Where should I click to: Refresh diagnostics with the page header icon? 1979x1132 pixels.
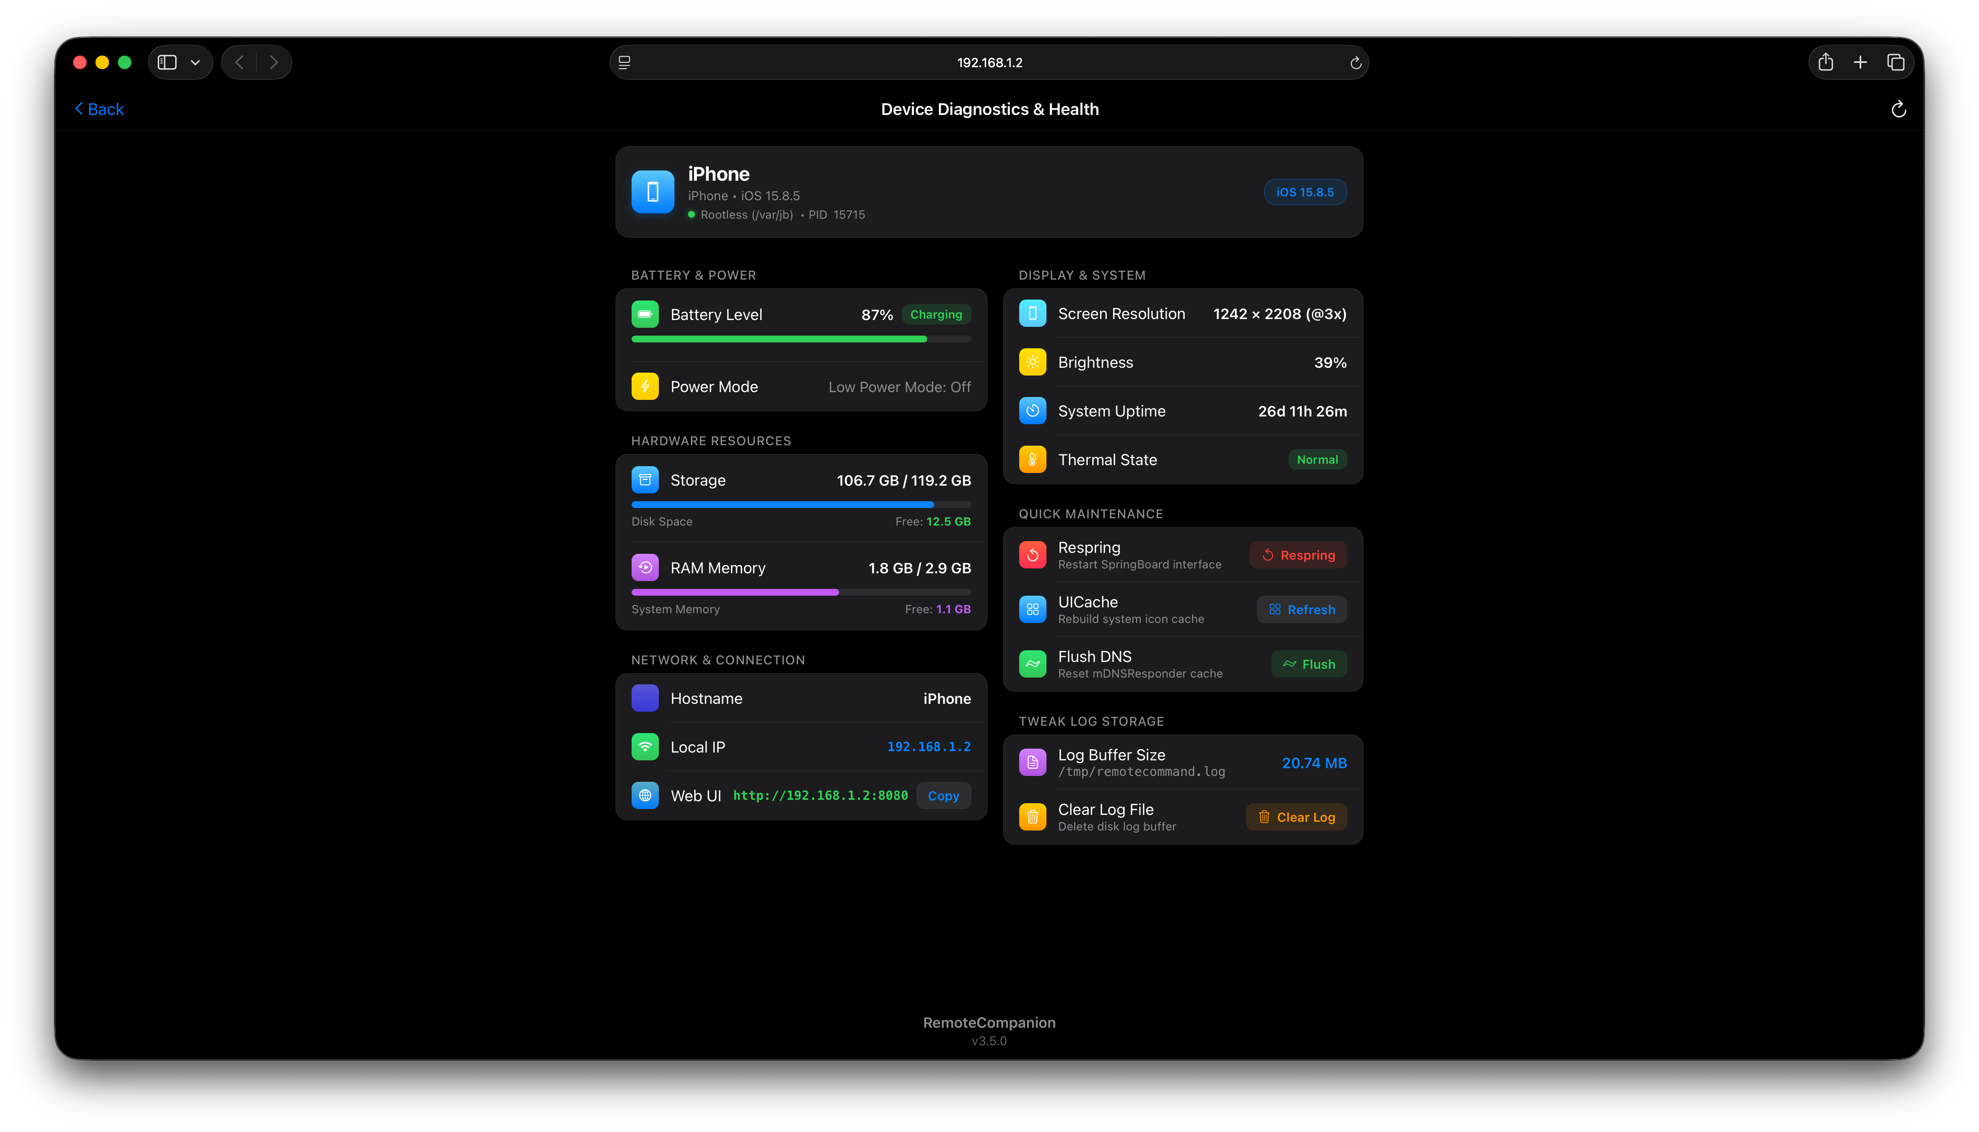coord(1898,109)
